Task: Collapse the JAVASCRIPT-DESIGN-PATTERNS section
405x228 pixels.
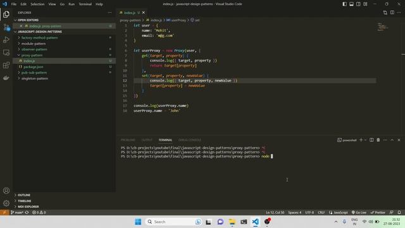Action: pos(64,32)
